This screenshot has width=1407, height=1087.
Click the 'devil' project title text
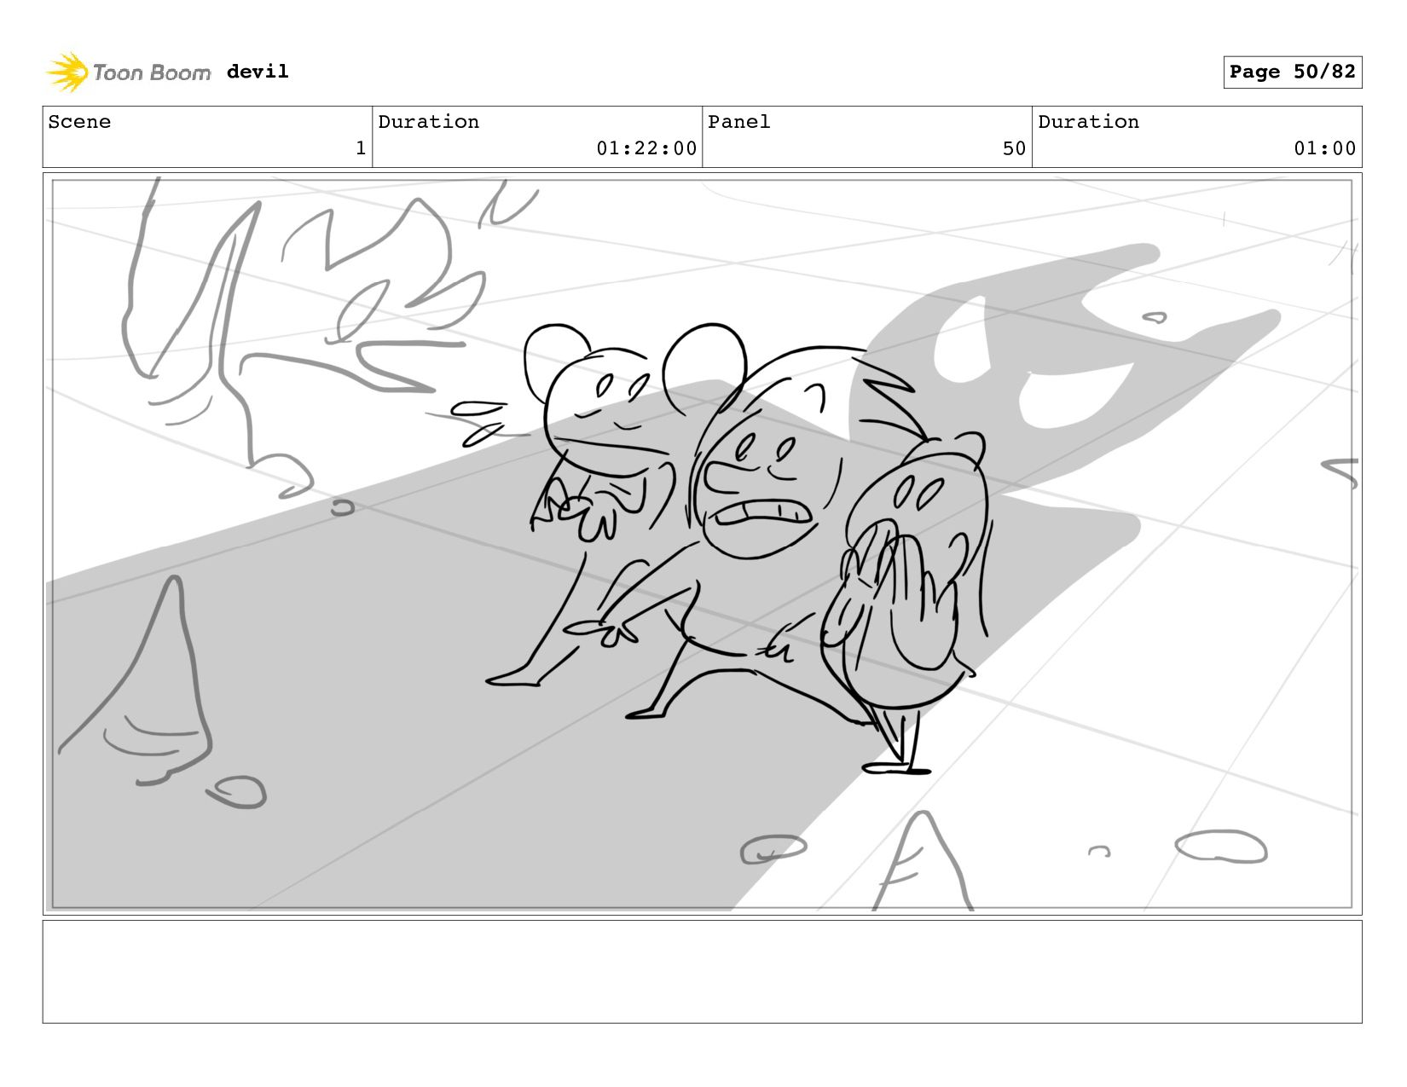258,72
